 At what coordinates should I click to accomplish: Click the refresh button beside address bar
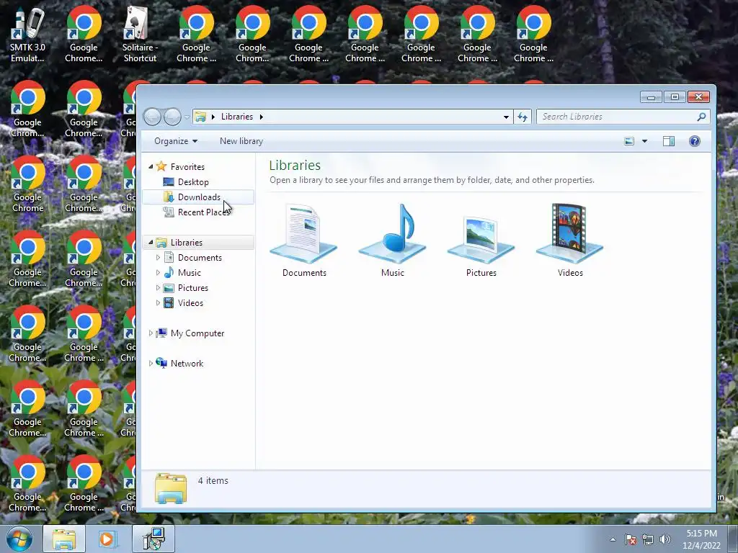(x=523, y=117)
